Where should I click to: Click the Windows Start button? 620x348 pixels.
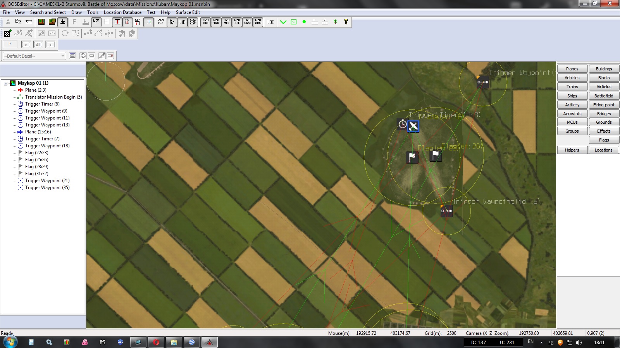[10, 342]
